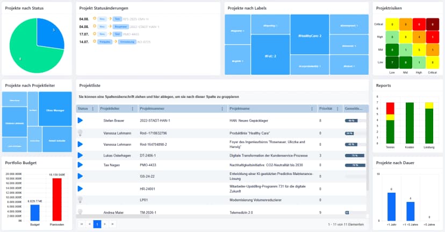Click the red Plankosten budget bar
Image resolution: width=445 pixels, height=232 pixels.
(57, 199)
